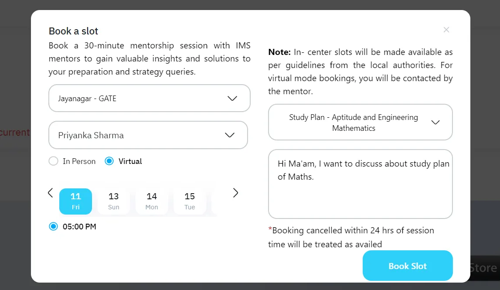The width and height of the screenshot is (500, 290).
Task: Click the chevron on the mentor dropdown
Action: point(230,135)
